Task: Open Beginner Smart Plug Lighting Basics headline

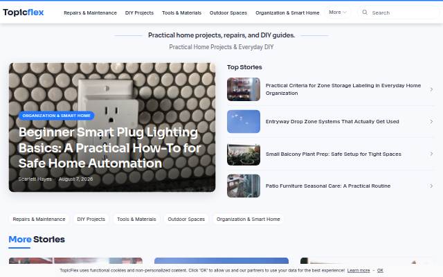Action: [x=110, y=148]
